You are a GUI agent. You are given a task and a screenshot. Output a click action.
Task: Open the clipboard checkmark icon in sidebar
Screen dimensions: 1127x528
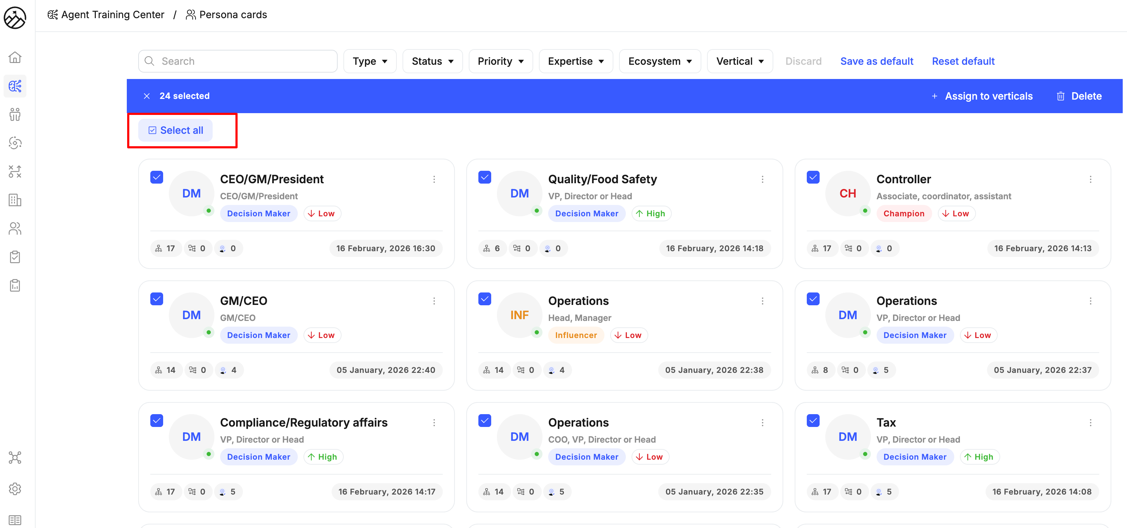point(15,257)
